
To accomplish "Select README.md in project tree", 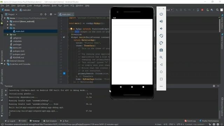I will coord(18,57).
